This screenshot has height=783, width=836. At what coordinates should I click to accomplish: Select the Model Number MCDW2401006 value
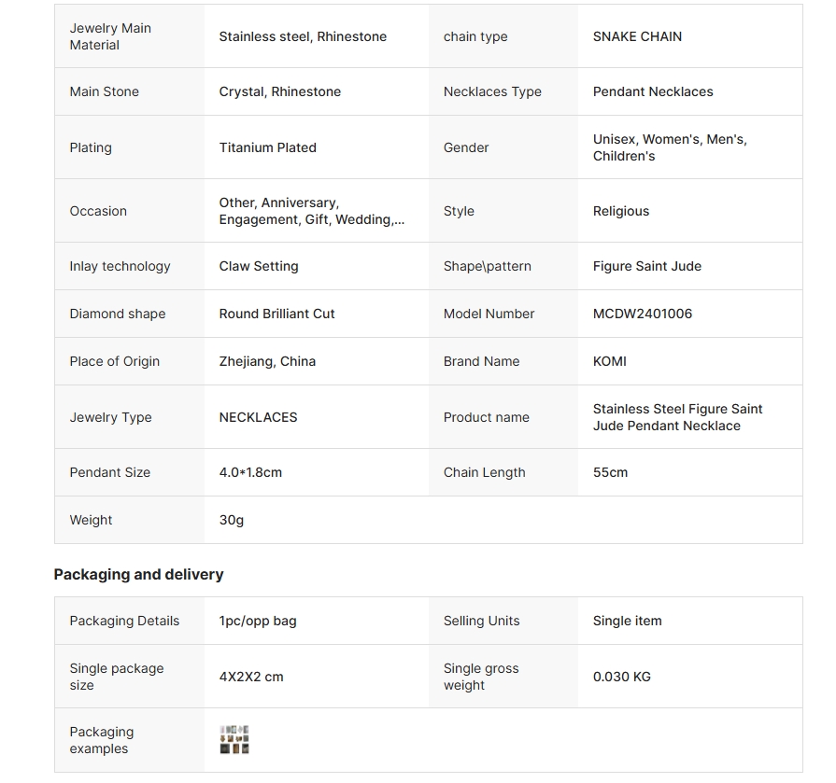[643, 314]
